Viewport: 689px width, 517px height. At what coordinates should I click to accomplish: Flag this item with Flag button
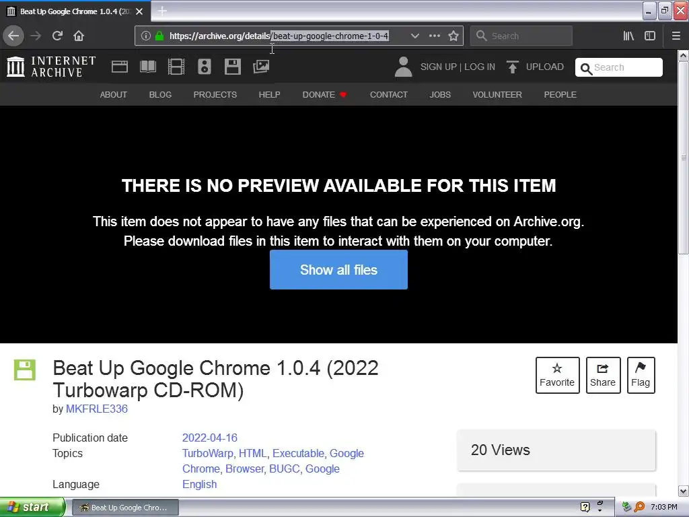coord(641,375)
